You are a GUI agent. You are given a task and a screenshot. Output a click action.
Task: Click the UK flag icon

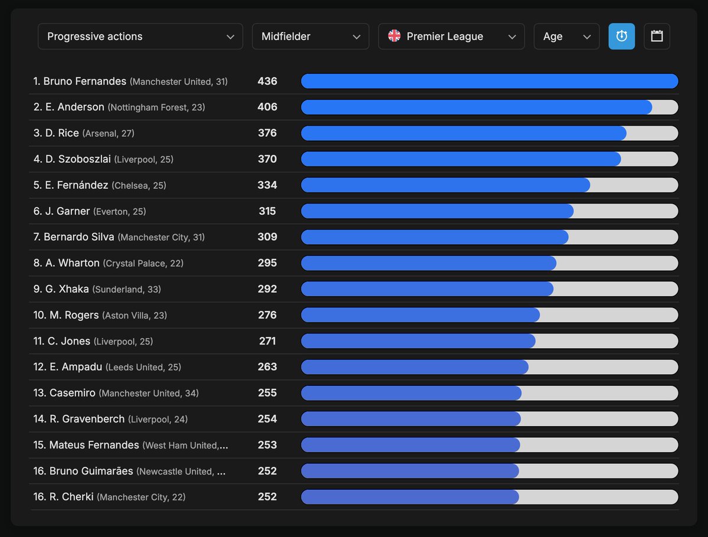tap(394, 36)
